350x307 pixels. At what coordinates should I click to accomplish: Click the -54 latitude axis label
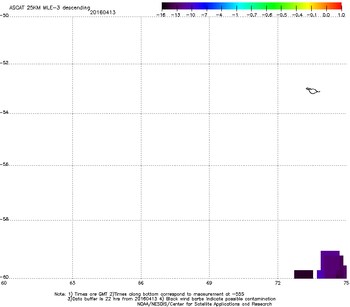(4, 112)
